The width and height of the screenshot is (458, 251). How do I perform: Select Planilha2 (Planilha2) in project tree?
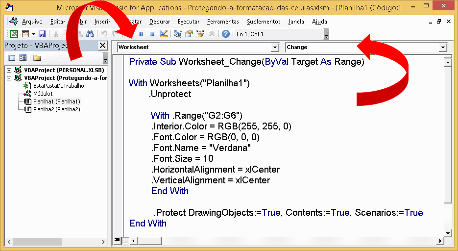(56, 110)
